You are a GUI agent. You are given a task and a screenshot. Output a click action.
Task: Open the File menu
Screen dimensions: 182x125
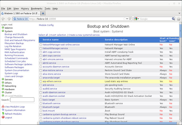pyautogui.click(x=3, y=9)
